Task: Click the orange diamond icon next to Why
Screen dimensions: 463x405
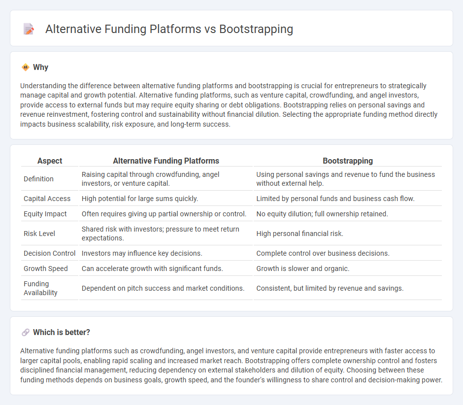Action: coord(26,67)
